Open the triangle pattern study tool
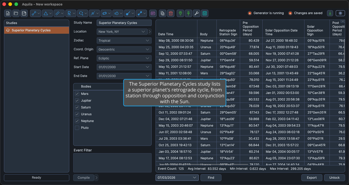This screenshot has height=185, width=349. pos(47,13)
